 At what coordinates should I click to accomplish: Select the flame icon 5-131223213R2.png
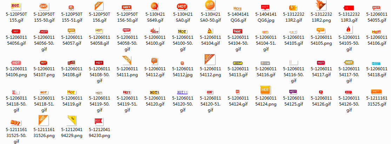(x=320, y=5)
